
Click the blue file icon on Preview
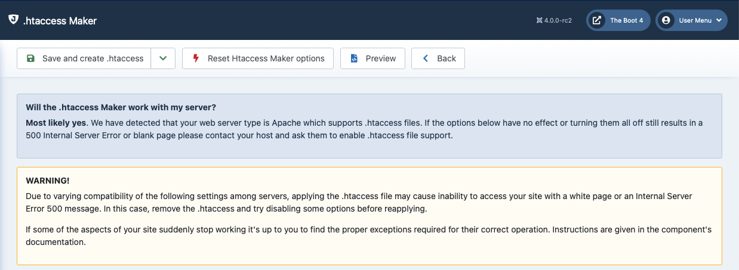tap(354, 58)
